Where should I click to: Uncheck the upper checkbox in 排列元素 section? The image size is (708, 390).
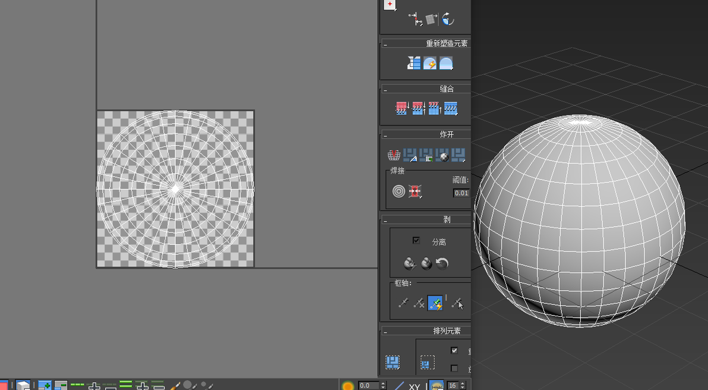(454, 350)
